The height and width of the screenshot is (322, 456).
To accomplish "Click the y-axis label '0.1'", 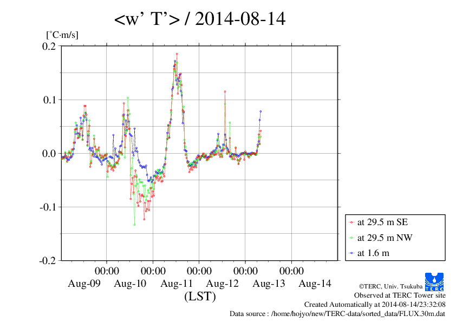I will [49, 100].
